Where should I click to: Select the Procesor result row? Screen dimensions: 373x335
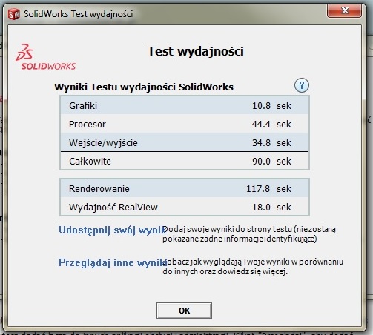pyautogui.click(x=185, y=124)
